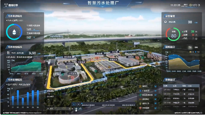The height and width of the screenshot is (115, 205).
Task: Switch energy monitor to 用电 tab
Action: pos(196,47)
